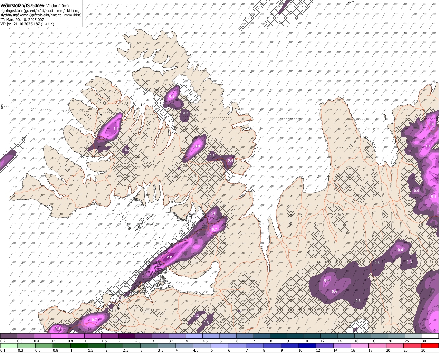Click the '(+42 h)' forecast offset text
The height and width of the screenshot is (353, 439).
(x=48, y=24)
